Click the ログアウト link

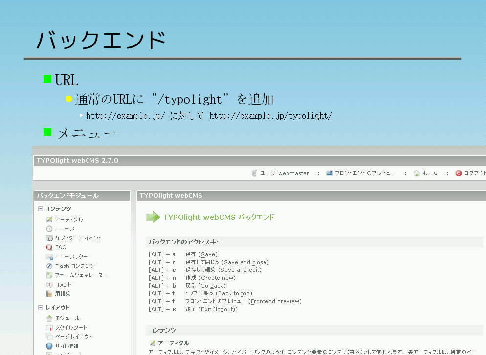point(475,173)
